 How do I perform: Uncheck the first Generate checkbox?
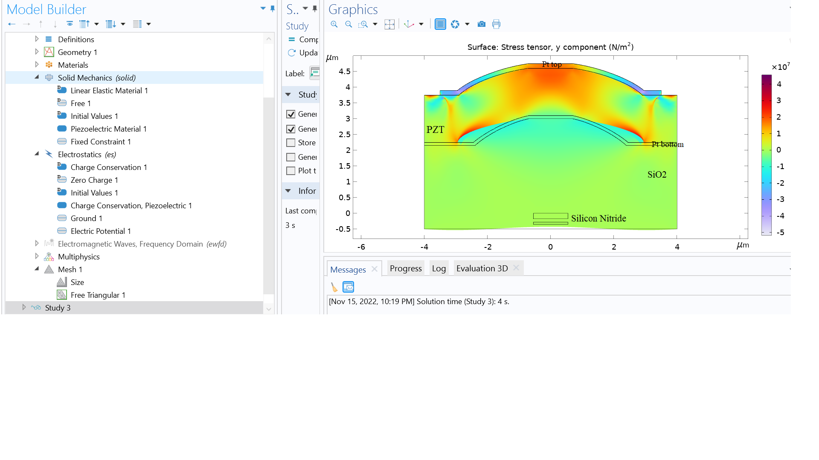(291, 114)
